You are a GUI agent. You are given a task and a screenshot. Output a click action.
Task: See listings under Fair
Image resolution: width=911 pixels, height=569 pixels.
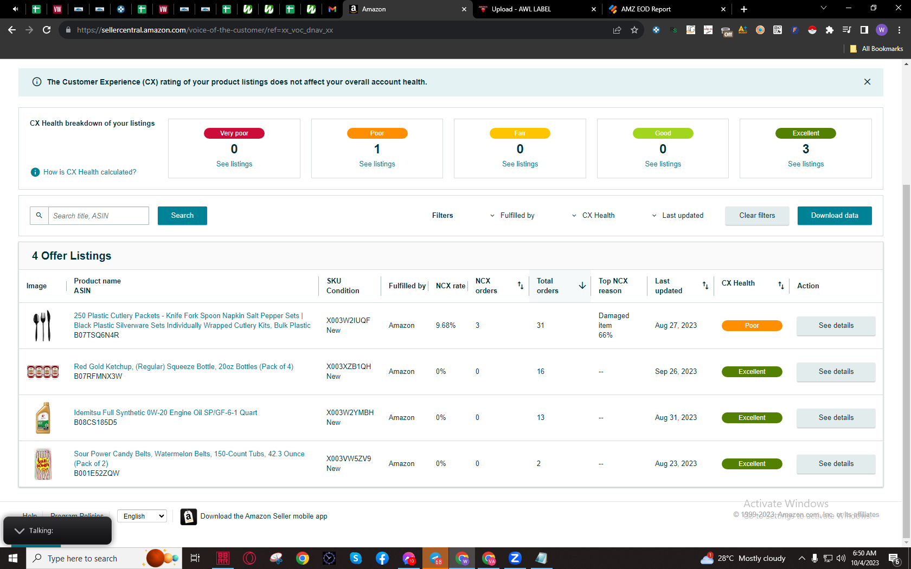click(520, 164)
